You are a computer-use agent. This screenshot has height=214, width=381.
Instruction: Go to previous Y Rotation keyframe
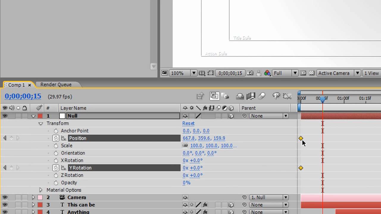pos(5,168)
